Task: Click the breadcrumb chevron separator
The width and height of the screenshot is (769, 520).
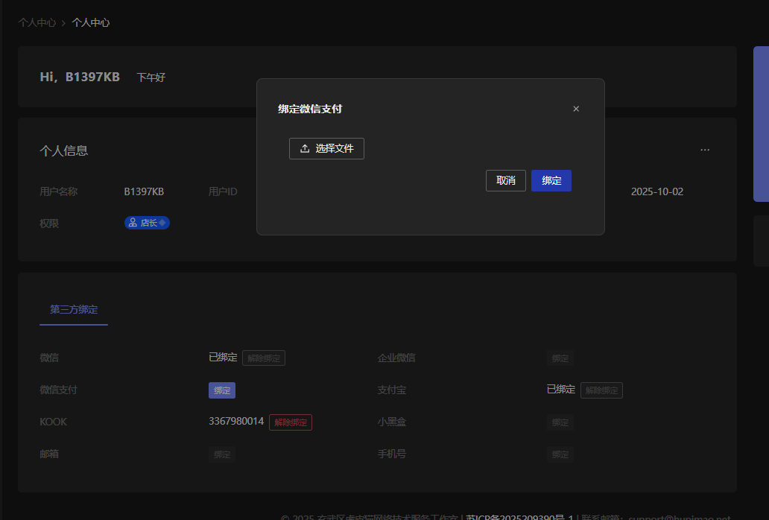Action: (63, 23)
